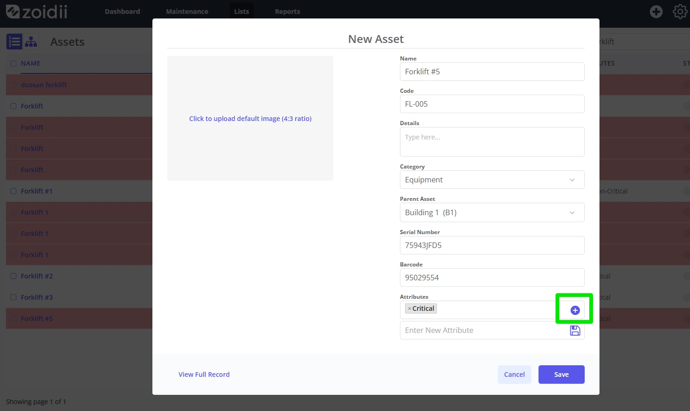This screenshot has height=411, width=690.
Task: Check the Forklift #1 row checkbox
Action: pos(13,191)
